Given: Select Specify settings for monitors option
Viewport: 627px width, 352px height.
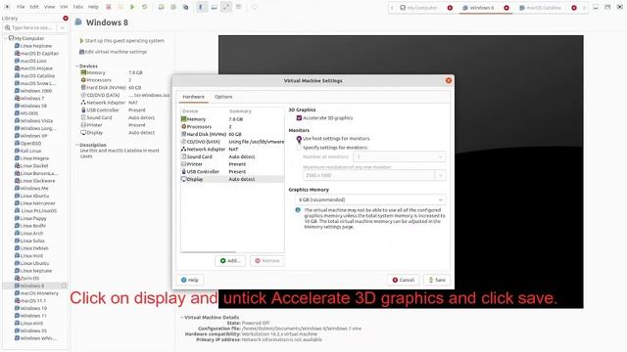Looking at the screenshot, I should point(299,148).
